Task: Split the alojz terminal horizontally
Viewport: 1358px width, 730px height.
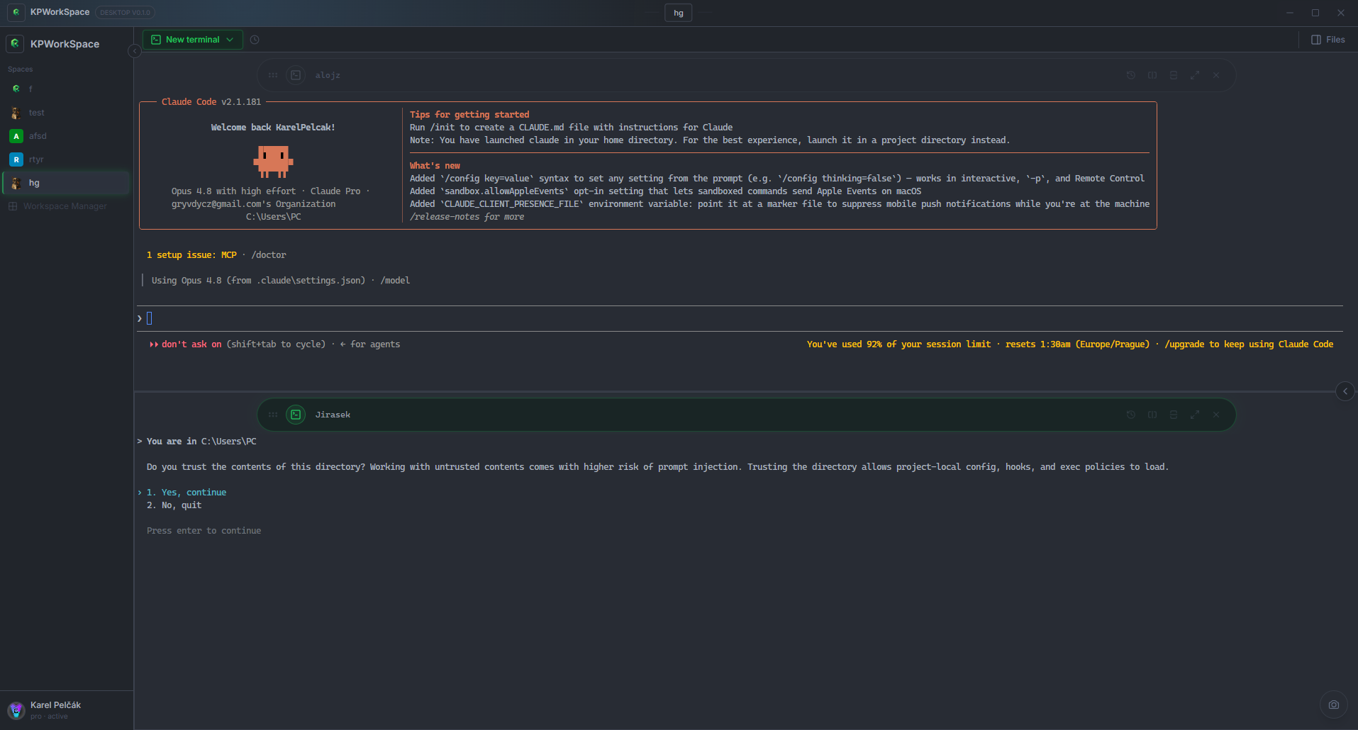Action: (x=1174, y=75)
